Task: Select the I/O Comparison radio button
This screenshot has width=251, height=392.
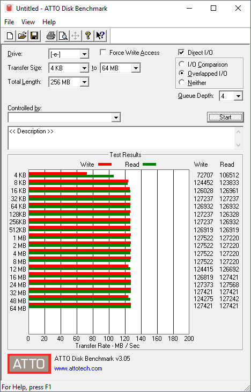Action: point(182,64)
